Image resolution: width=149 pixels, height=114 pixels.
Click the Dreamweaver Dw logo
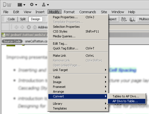(7, 5)
